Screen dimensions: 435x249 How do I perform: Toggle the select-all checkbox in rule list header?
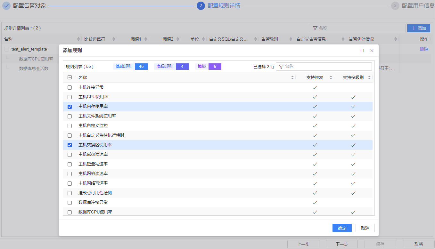pos(70,77)
